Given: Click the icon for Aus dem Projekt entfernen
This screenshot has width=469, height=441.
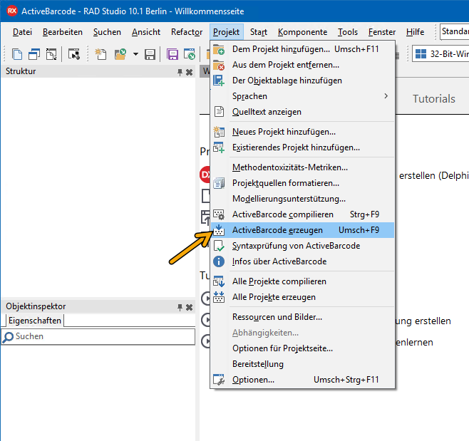Looking at the screenshot, I should pyautogui.click(x=219, y=65).
